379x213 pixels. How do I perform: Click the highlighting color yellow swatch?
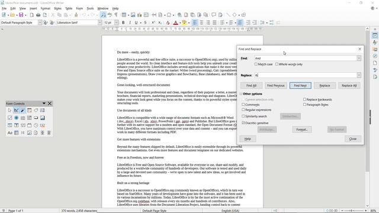pyautogui.click(x=184, y=22)
